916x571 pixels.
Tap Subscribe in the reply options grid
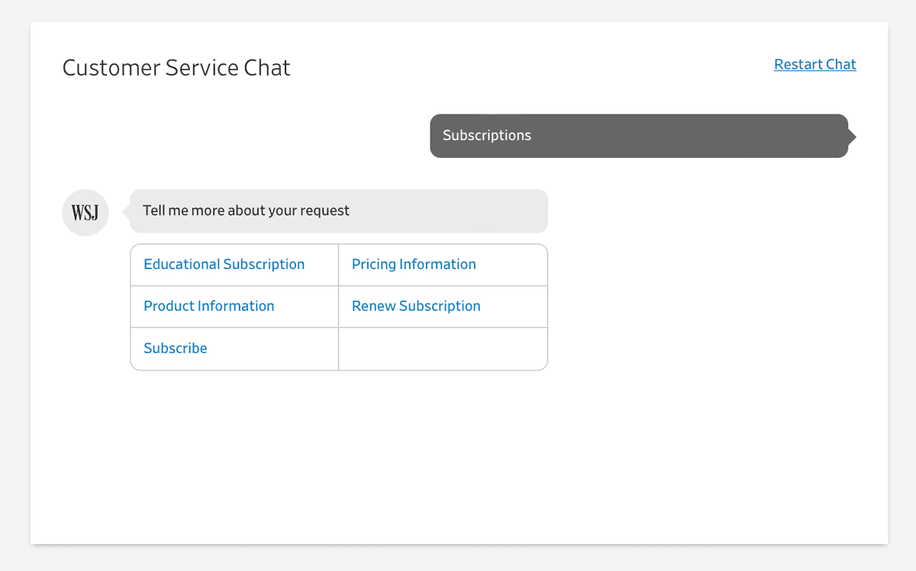(x=176, y=348)
